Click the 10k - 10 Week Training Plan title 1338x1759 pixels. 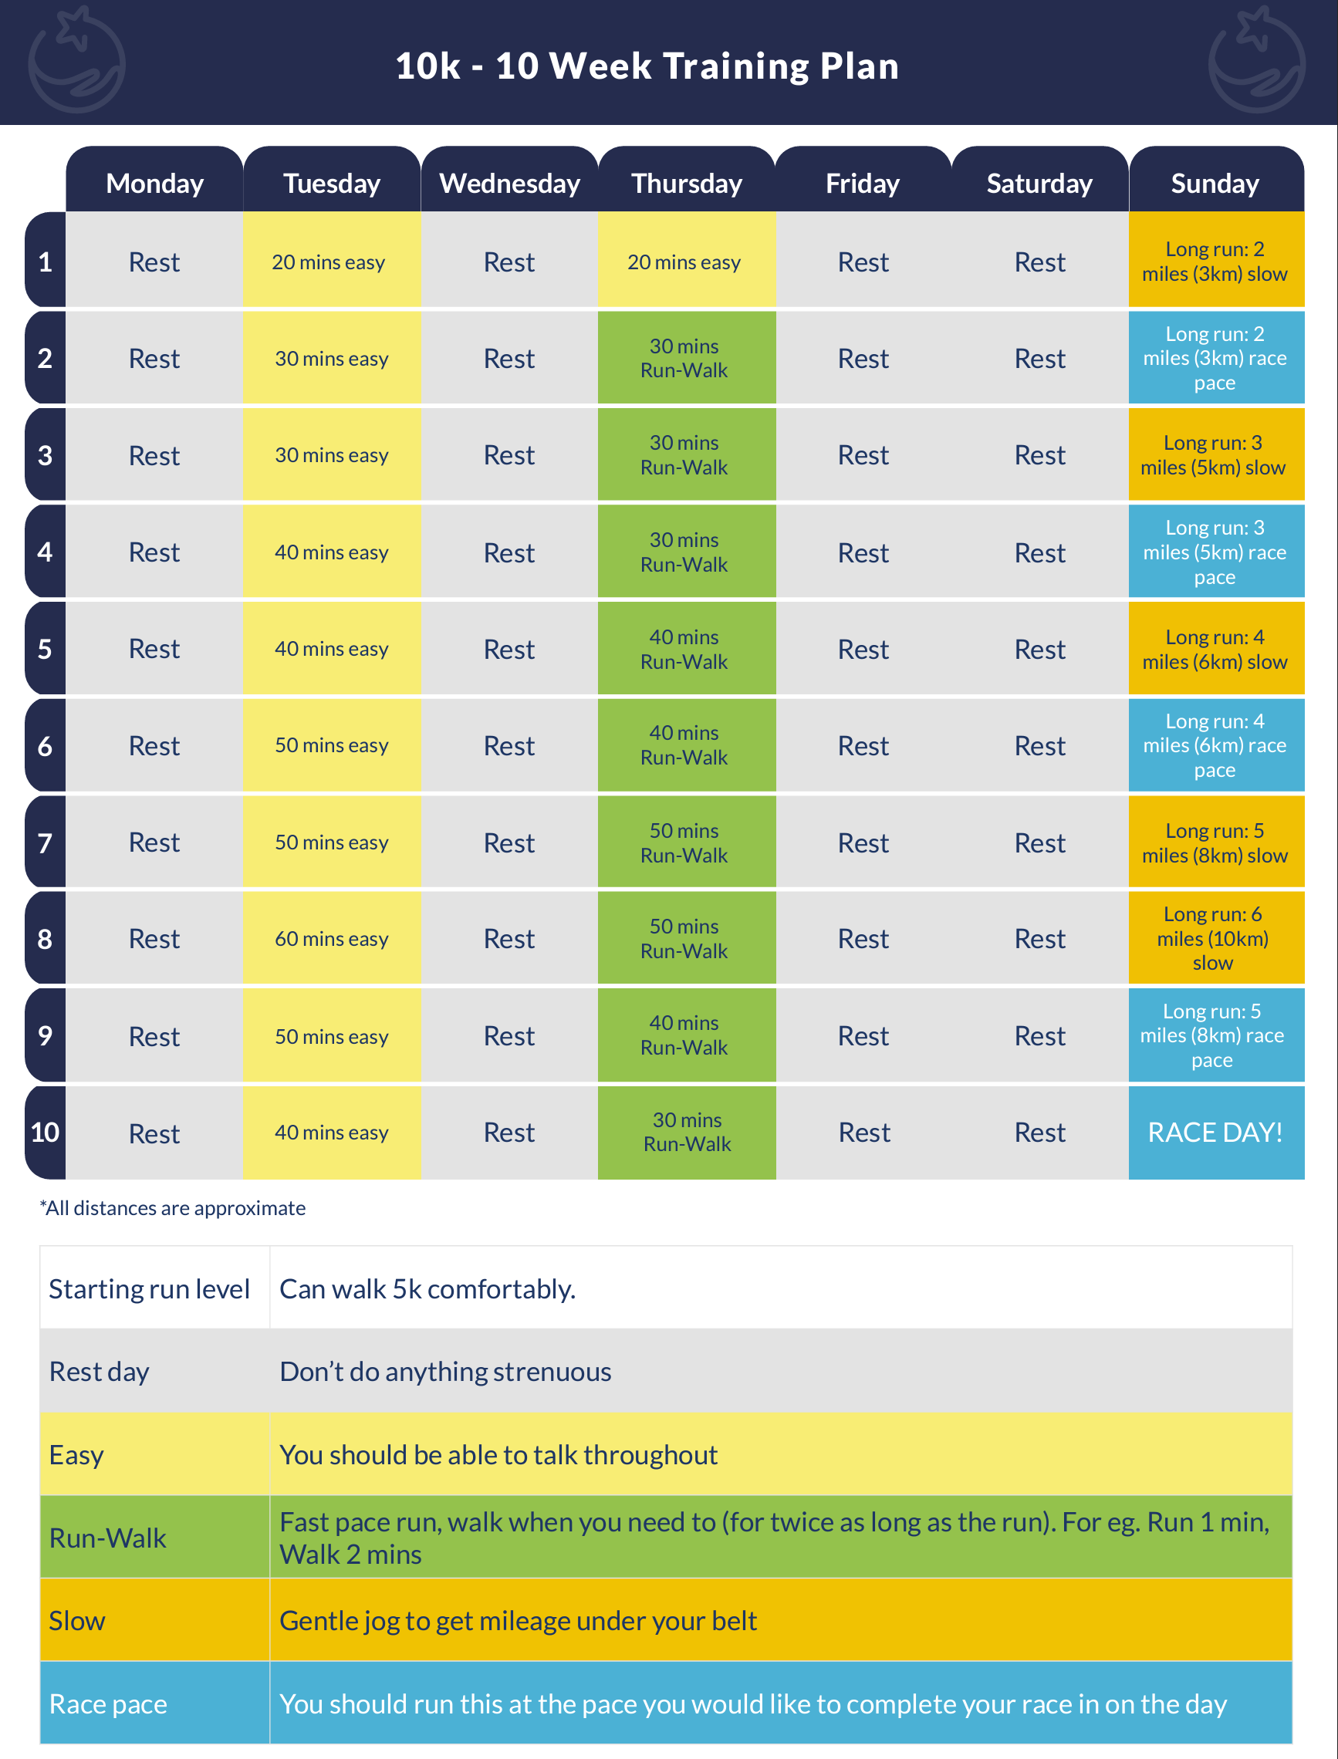[647, 66]
